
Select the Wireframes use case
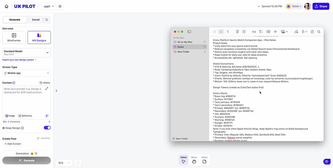click(14, 37)
